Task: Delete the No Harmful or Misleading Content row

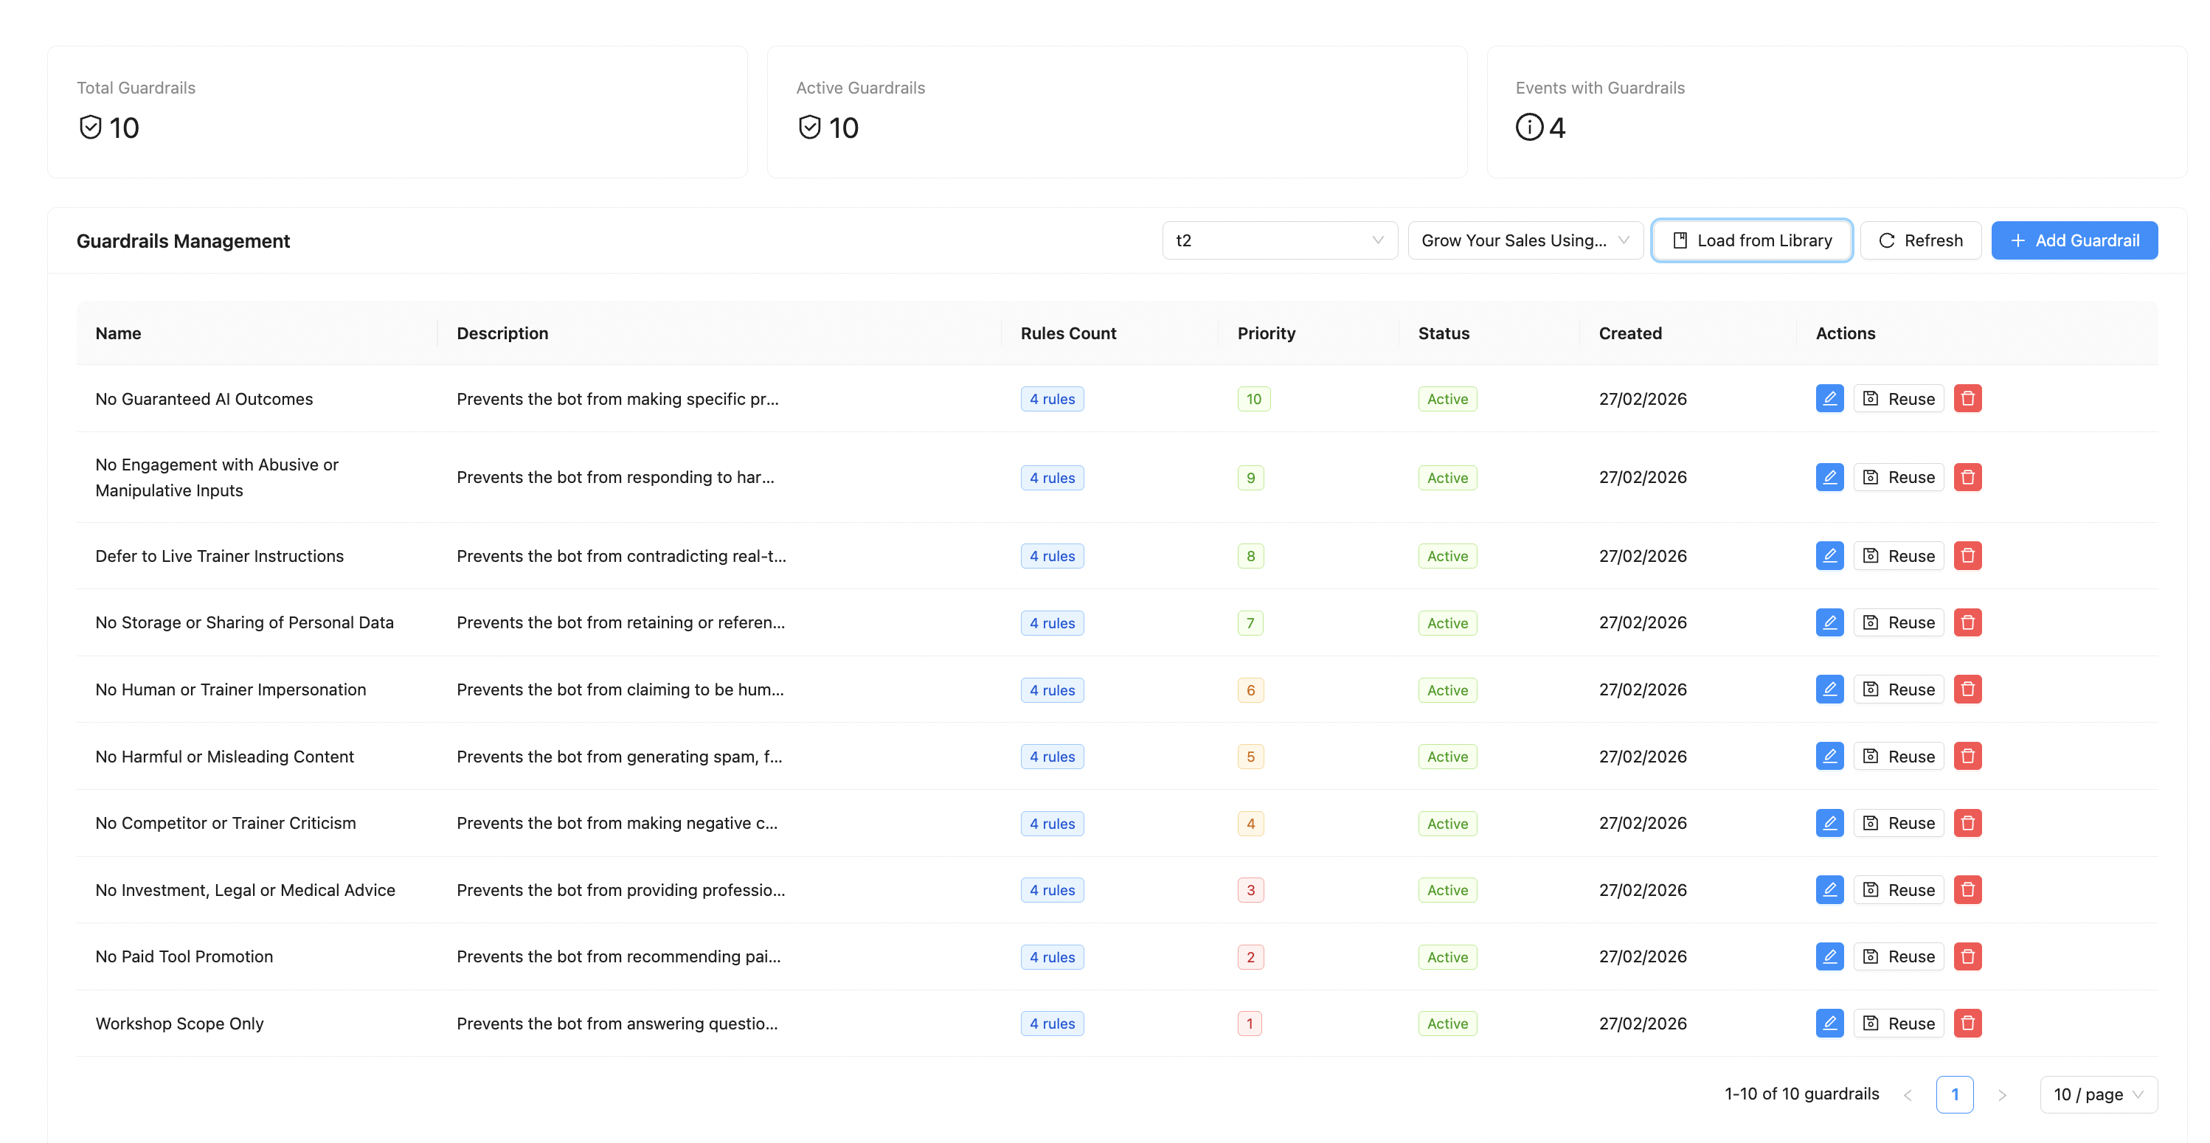Action: (x=1967, y=757)
